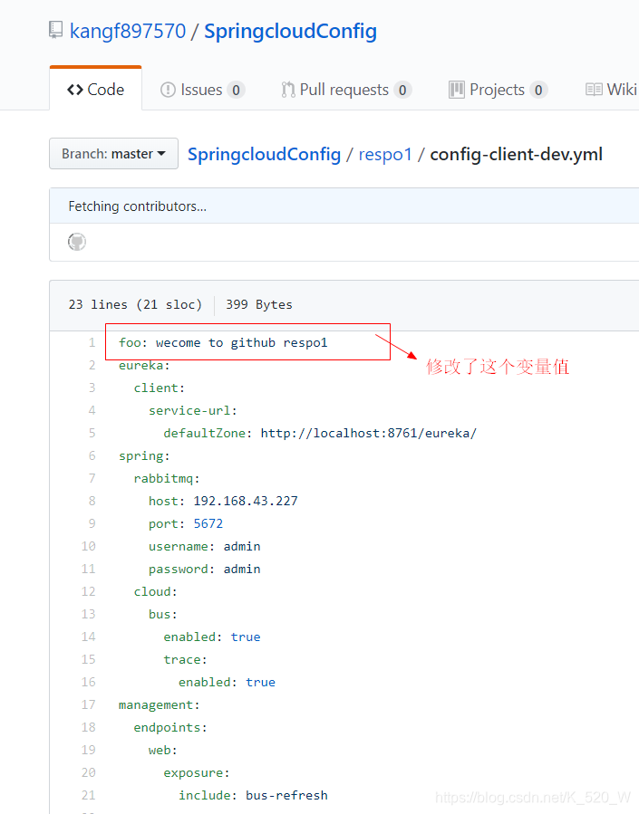
Task: Select line number 2
Action: coord(92,366)
